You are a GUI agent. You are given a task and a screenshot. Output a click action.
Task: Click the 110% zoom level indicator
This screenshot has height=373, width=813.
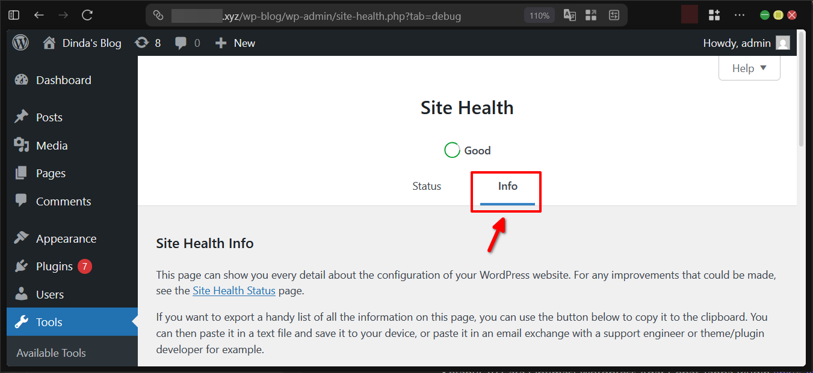pos(539,14)
